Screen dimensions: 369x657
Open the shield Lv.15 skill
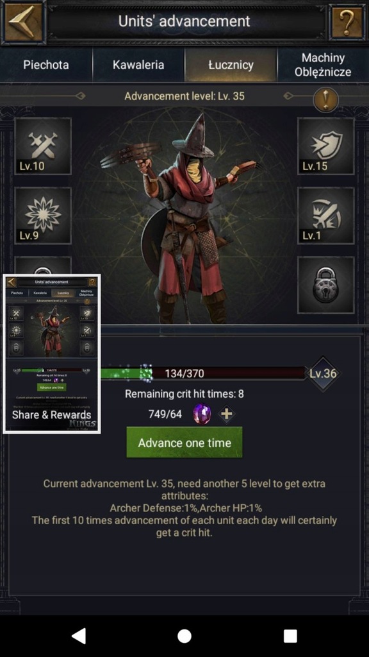tap(325, 146)
